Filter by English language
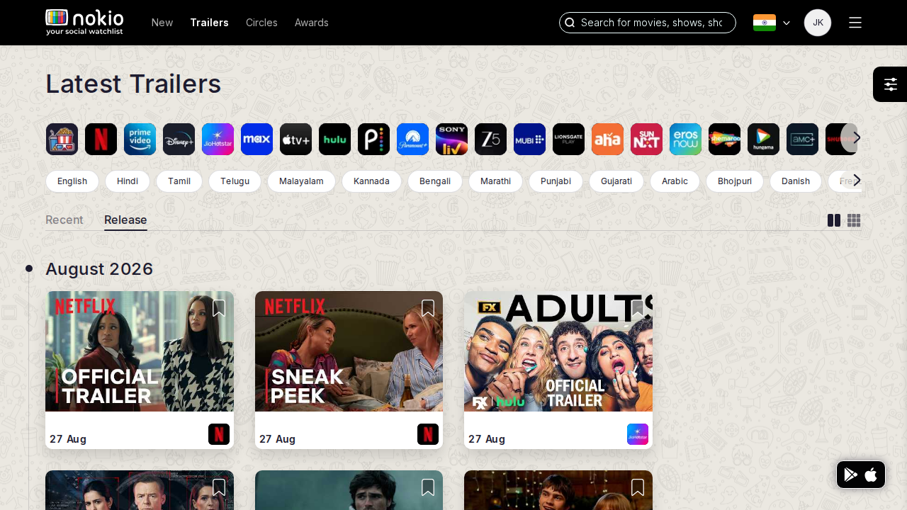The image size is (907, 510). 72,181
